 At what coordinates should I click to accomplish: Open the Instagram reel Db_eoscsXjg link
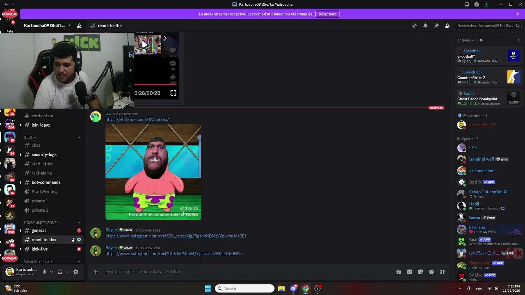pos(176,236)
